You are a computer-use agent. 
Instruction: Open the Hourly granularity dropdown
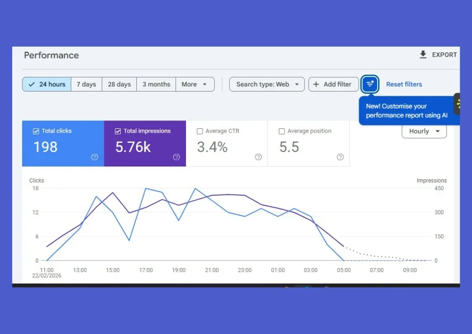[423, 132]
